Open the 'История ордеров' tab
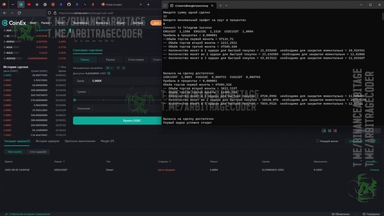 tap(47, 142)
